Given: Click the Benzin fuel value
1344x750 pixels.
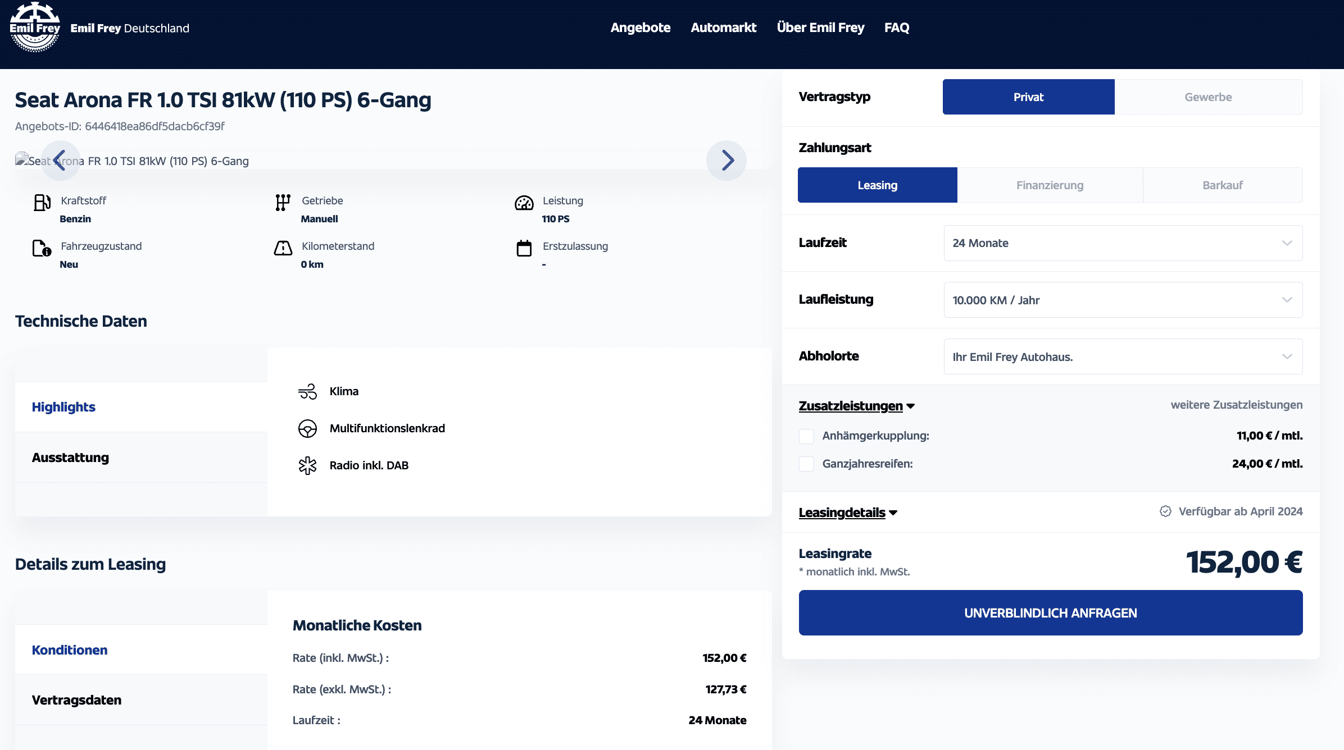Looking at the screenshot, I should tap(75, 219).
